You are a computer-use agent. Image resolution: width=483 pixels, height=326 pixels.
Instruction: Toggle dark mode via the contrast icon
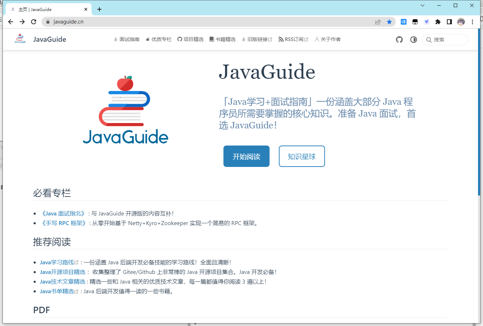pyautogui.click(x=414, y=40)
